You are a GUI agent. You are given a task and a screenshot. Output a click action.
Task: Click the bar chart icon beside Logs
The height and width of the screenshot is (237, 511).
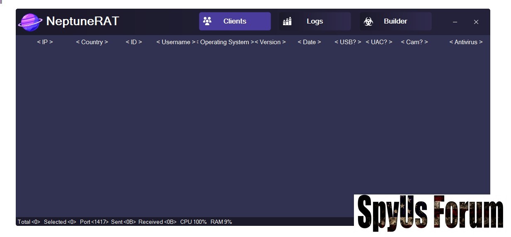(287, 21)
